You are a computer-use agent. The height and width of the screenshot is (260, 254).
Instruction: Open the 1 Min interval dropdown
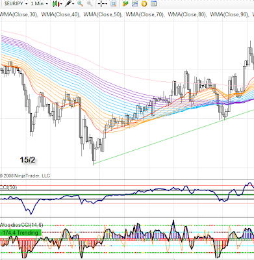(x=40, y=4)
